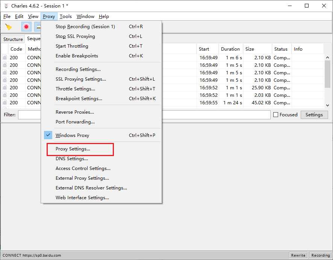This screenshot has height=260, width=333.
Task: Minimize the Charles window
Action: click(x=290, y=6)
